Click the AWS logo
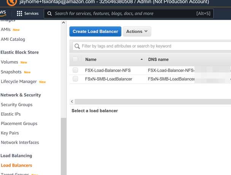Image resolution: width=231 pixels, height=175 pixels. [x=3, y=13]
